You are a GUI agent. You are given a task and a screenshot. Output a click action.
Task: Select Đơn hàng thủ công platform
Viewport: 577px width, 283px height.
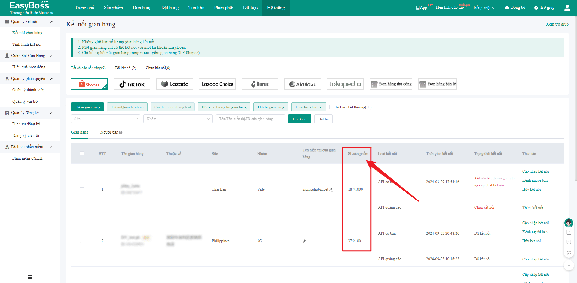[x=391, y=84]
